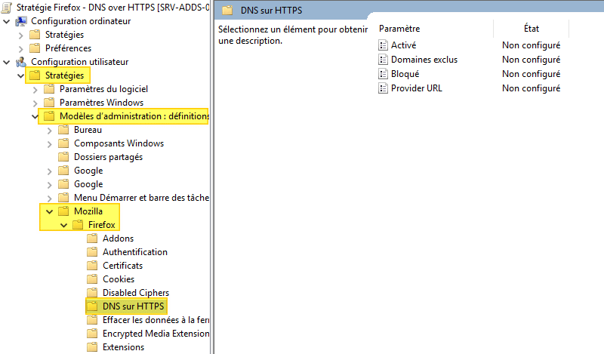This screenshot has width=604, height=354.
Task: Select the Addons tree item
Action: (118, 239)
